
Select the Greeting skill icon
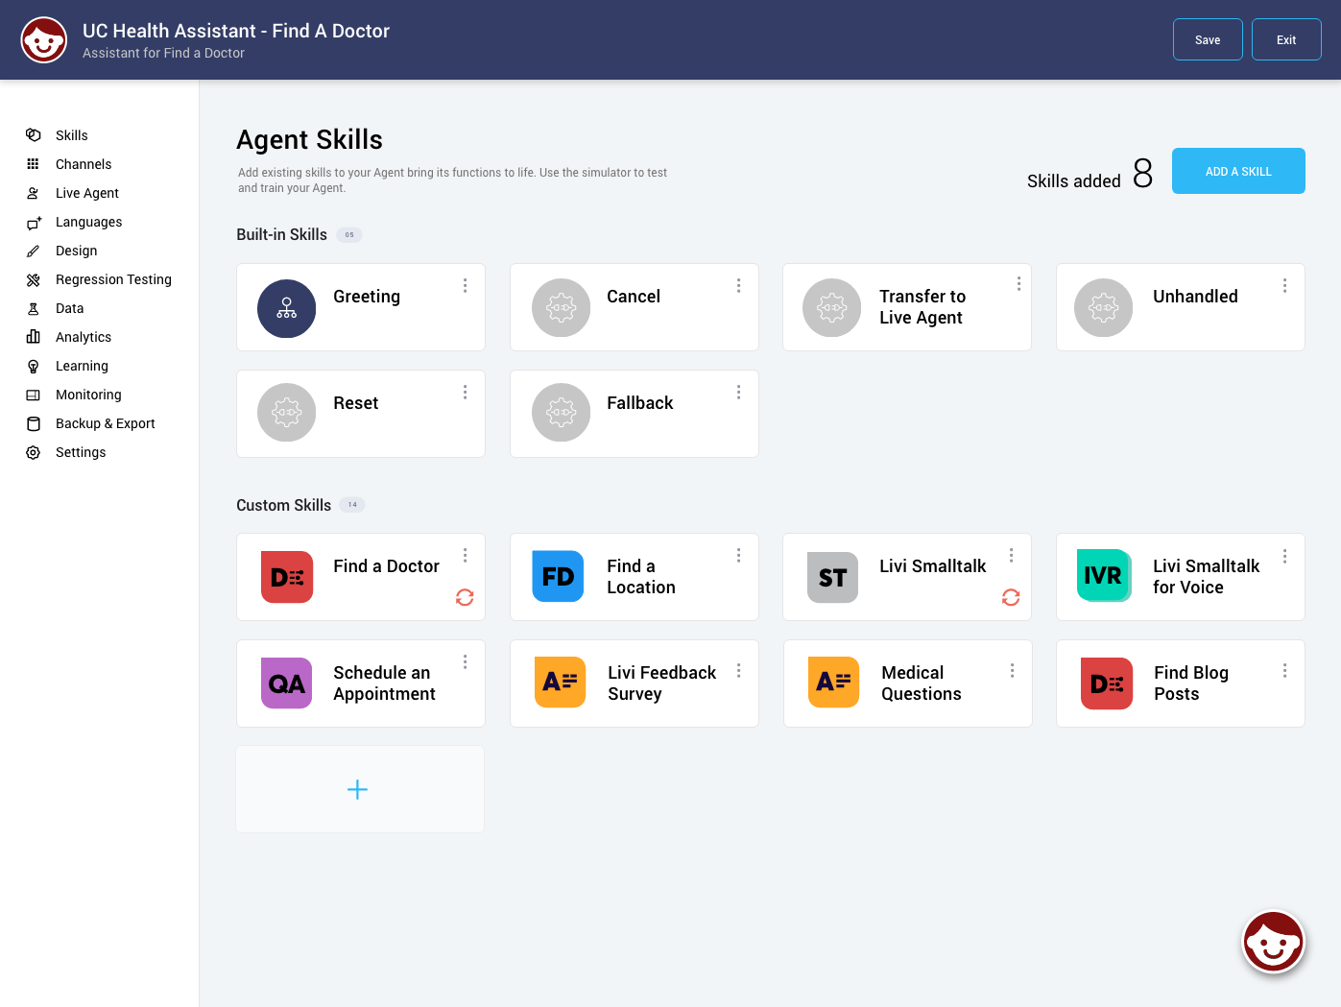tap(286, 308)
